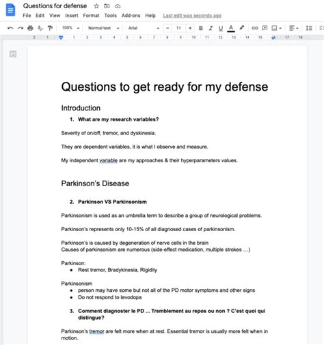Click the right indent marker on ruler
The image size is (324, 345).
click(x=273, y=37)
